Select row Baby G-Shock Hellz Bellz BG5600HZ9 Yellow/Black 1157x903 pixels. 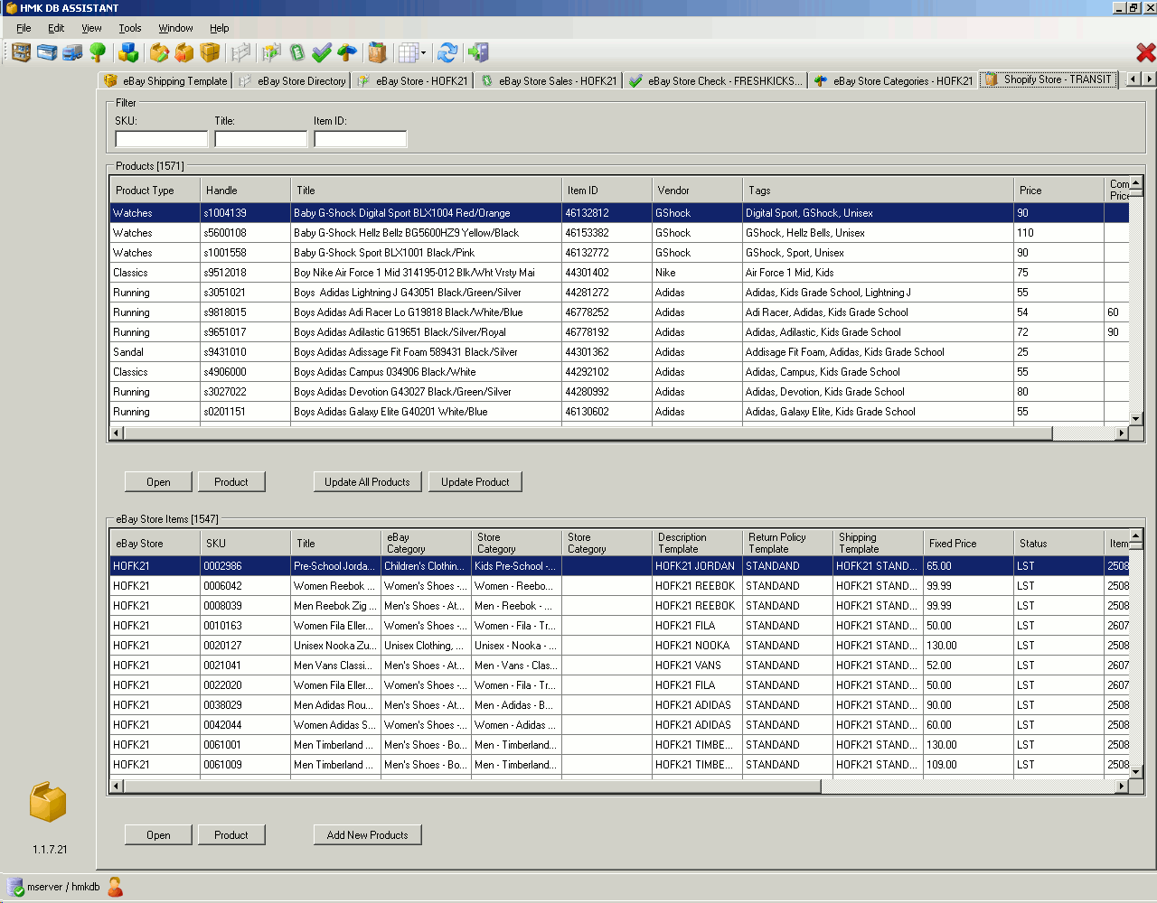pyautogui.click(x=619, y=233)
